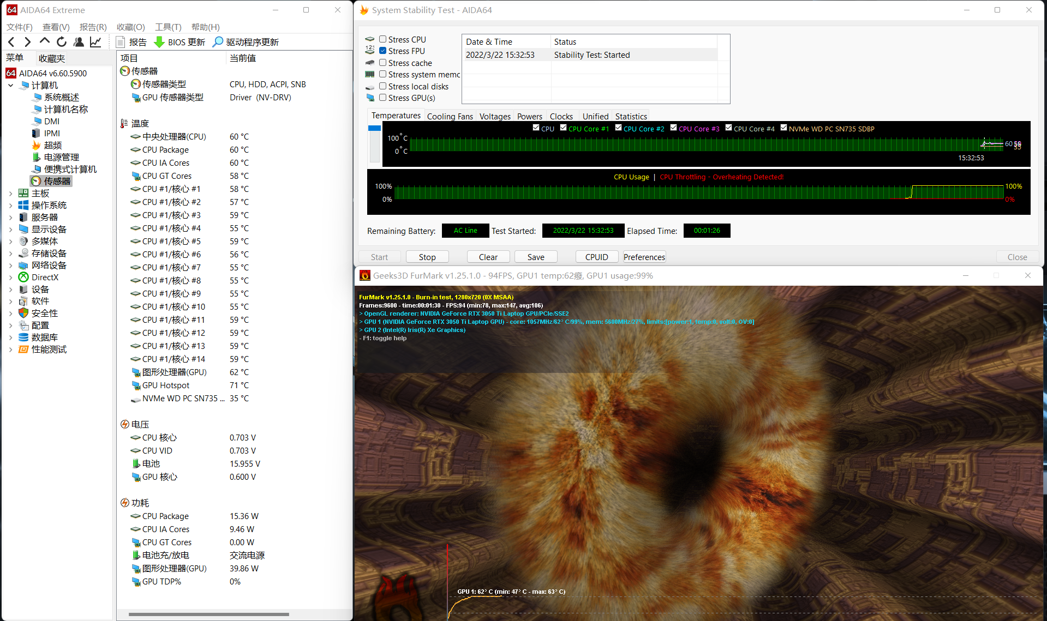
Task: Click the FurMark app icon in title bar
Action: click(x=364, y=276)
